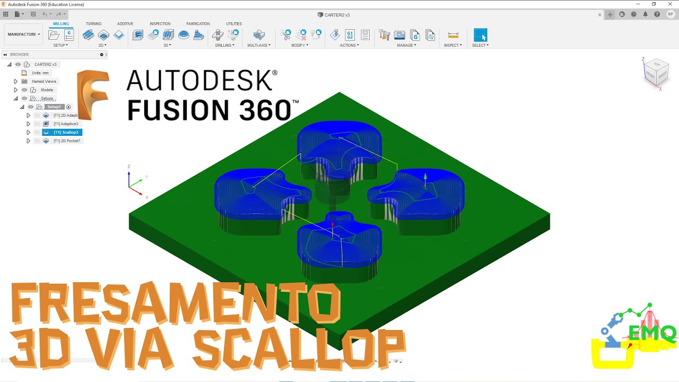Screen dimensions: 679x382
Task: Select the 3D Scallop-style stepped tool
Action: click(x=199, y=35)
